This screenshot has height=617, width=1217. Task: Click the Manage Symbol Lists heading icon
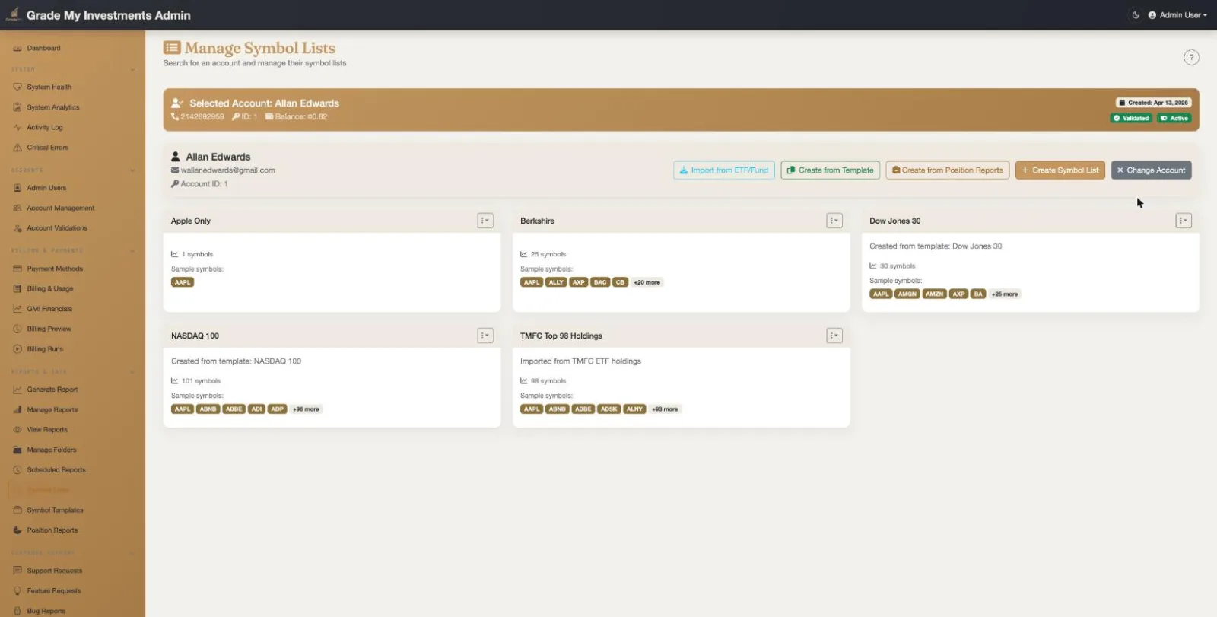point(172,48)
